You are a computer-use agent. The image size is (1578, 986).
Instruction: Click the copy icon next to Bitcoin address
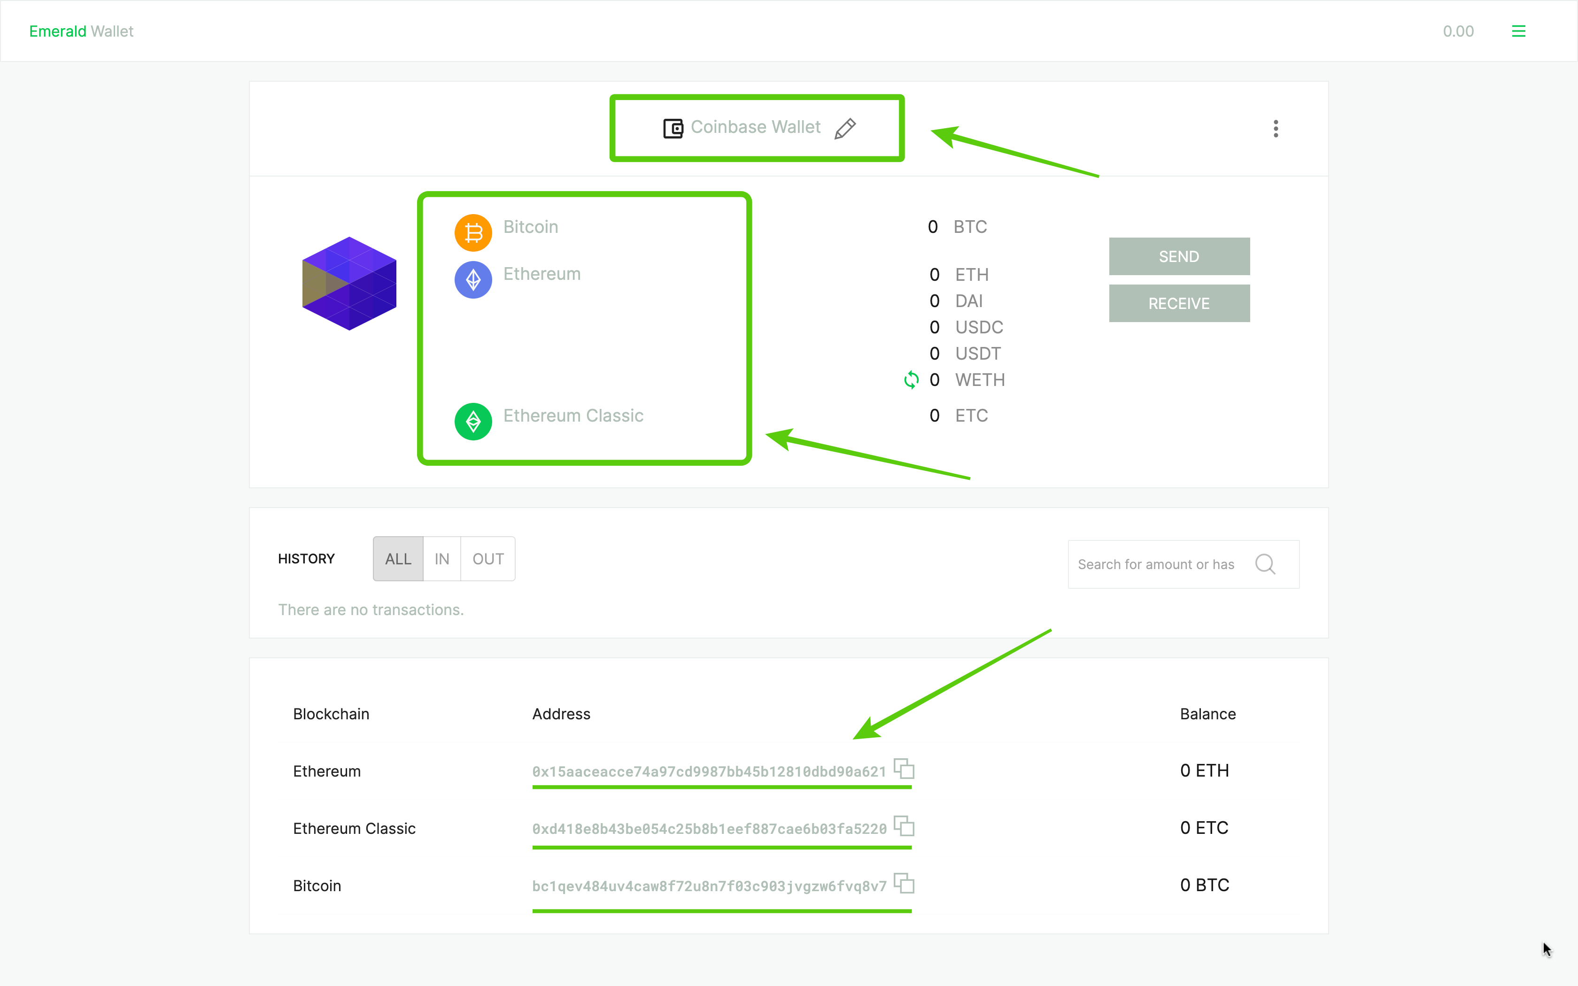(x=905, y=885)
